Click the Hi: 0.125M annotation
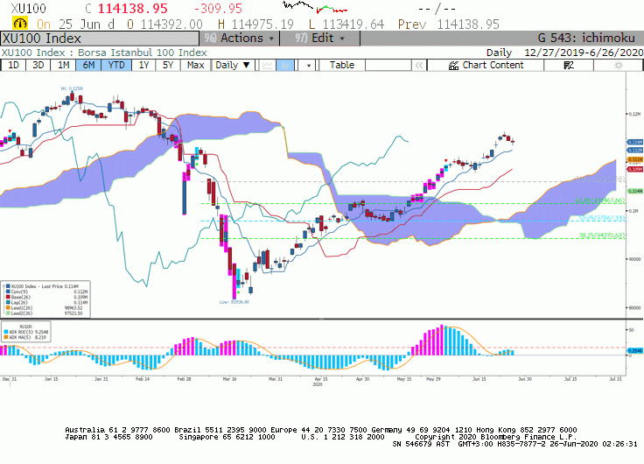Screen dimensions: 644x464 (x=72, y=88)
